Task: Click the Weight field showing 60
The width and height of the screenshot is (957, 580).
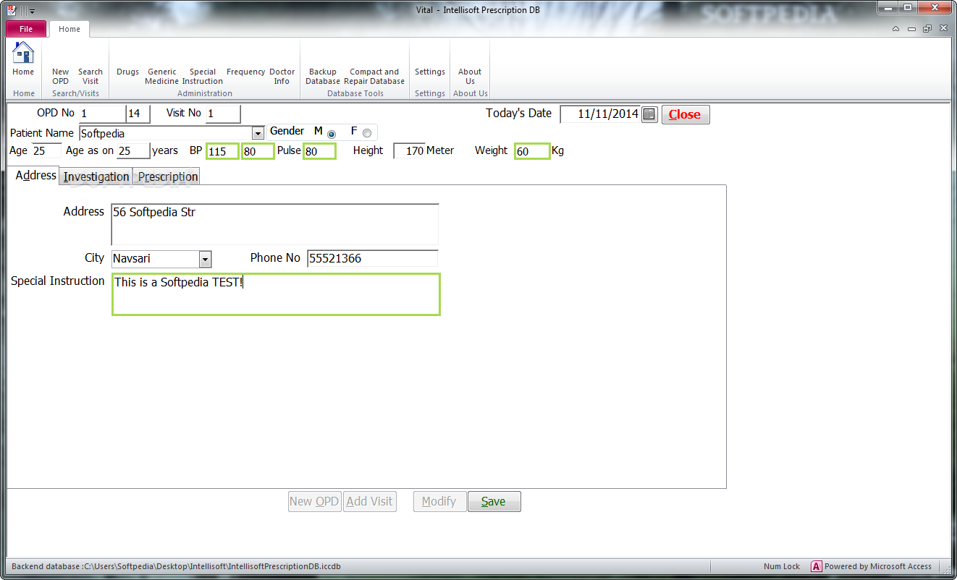Action: click(x=532, y=151)
